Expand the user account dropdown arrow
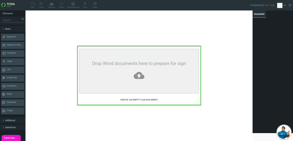Screen dimensions: 293x141 (285, 5)
